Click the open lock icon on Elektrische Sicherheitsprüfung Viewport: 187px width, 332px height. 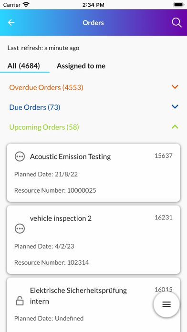point(20,301)
